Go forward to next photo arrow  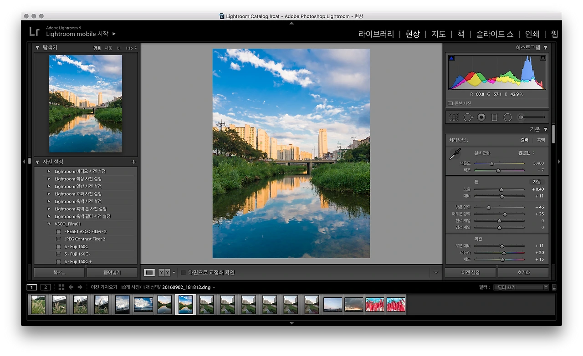(80, 287)
